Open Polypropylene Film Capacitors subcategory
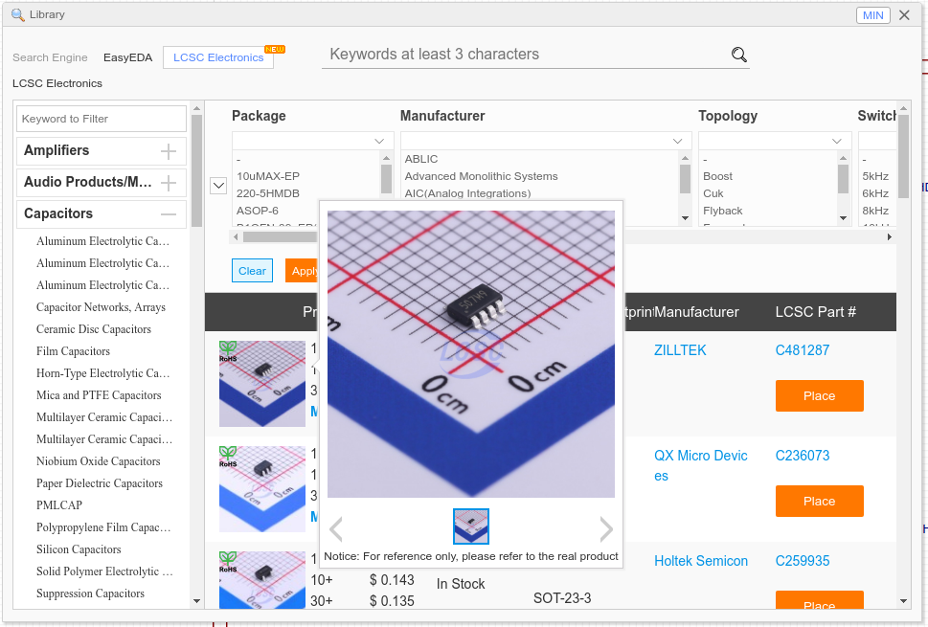The image size is (928, 627). pos(103,527)
